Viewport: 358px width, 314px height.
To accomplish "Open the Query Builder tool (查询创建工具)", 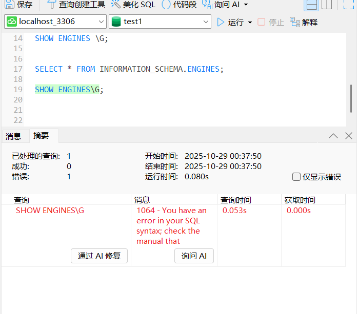I will (x=76, y=4).
